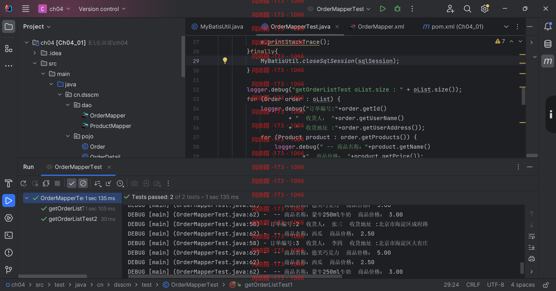
Task: Collapse the dao package
Action: [68, 105]
